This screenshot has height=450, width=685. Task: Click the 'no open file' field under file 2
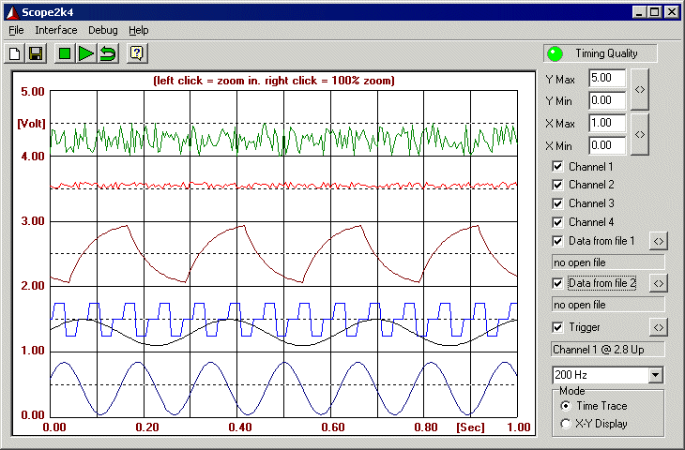pos(608,305)
